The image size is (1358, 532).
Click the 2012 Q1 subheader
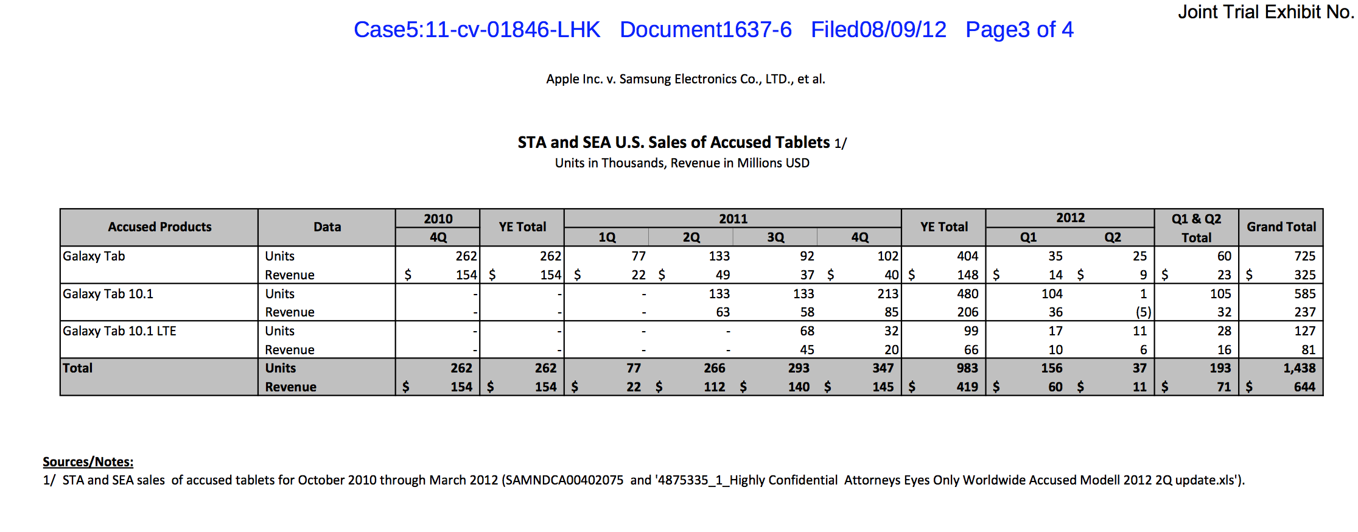(1028, 237)
